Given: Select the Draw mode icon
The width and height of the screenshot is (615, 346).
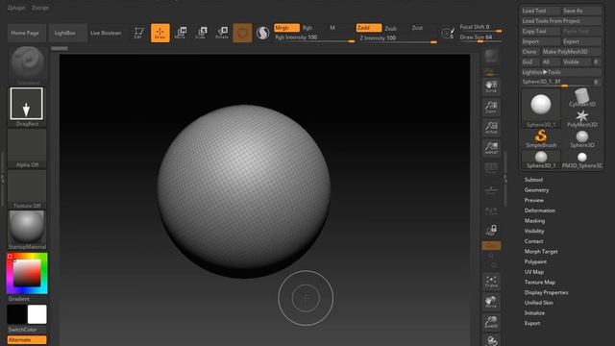Looking at the screenshot, I should (160, 33).
